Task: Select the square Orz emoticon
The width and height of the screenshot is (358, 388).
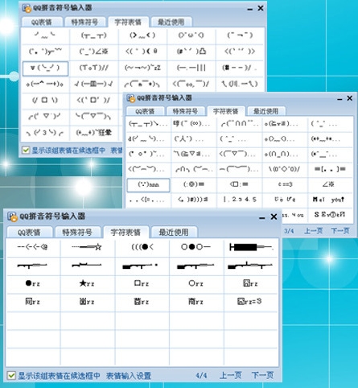Action: click(x=142, y=283)
